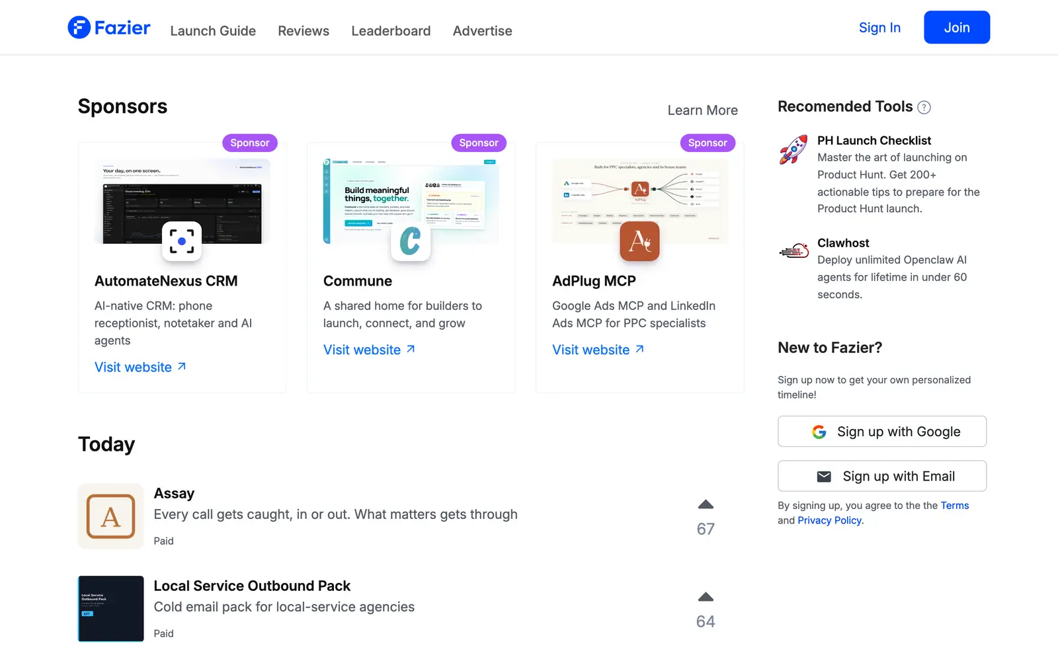Click the AdPlug MCP orange app icon
Viewport: 1058px width, 661px height.
(x=639, y=241)
